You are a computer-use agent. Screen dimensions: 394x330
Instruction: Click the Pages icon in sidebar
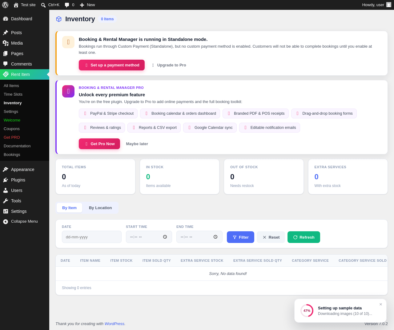(6, 54)
